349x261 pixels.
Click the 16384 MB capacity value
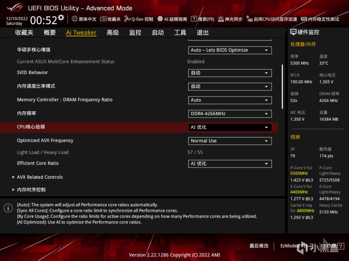coord(329,119)
